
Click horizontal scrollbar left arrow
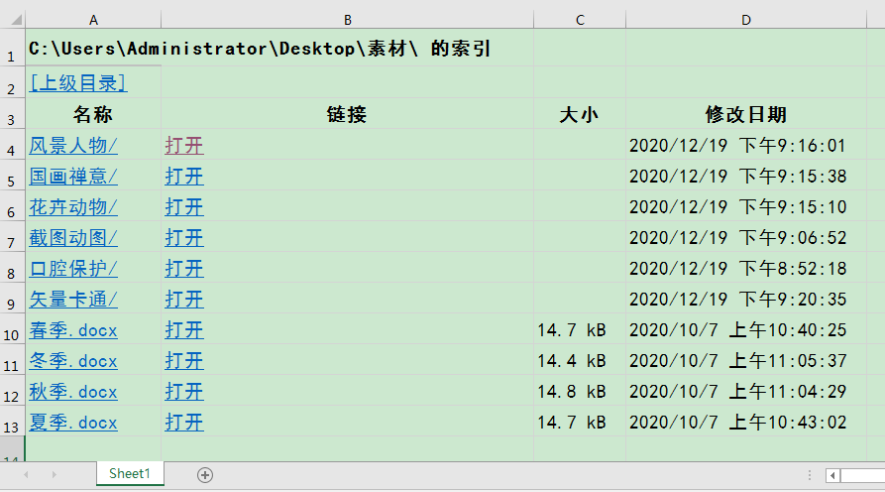[x=832, y=475]
